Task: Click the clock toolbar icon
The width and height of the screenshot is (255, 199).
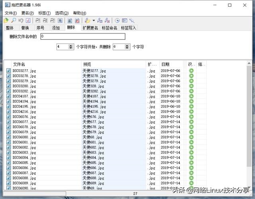Action: point(117,20)
